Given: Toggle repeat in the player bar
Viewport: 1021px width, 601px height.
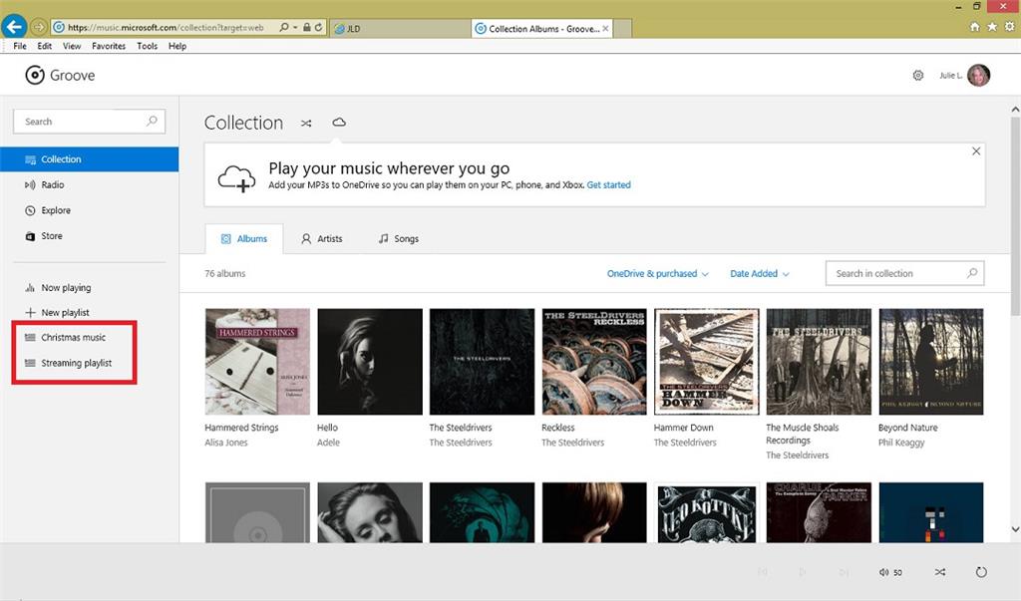Looking at the screenshot, I should click(x=981, y=572).
